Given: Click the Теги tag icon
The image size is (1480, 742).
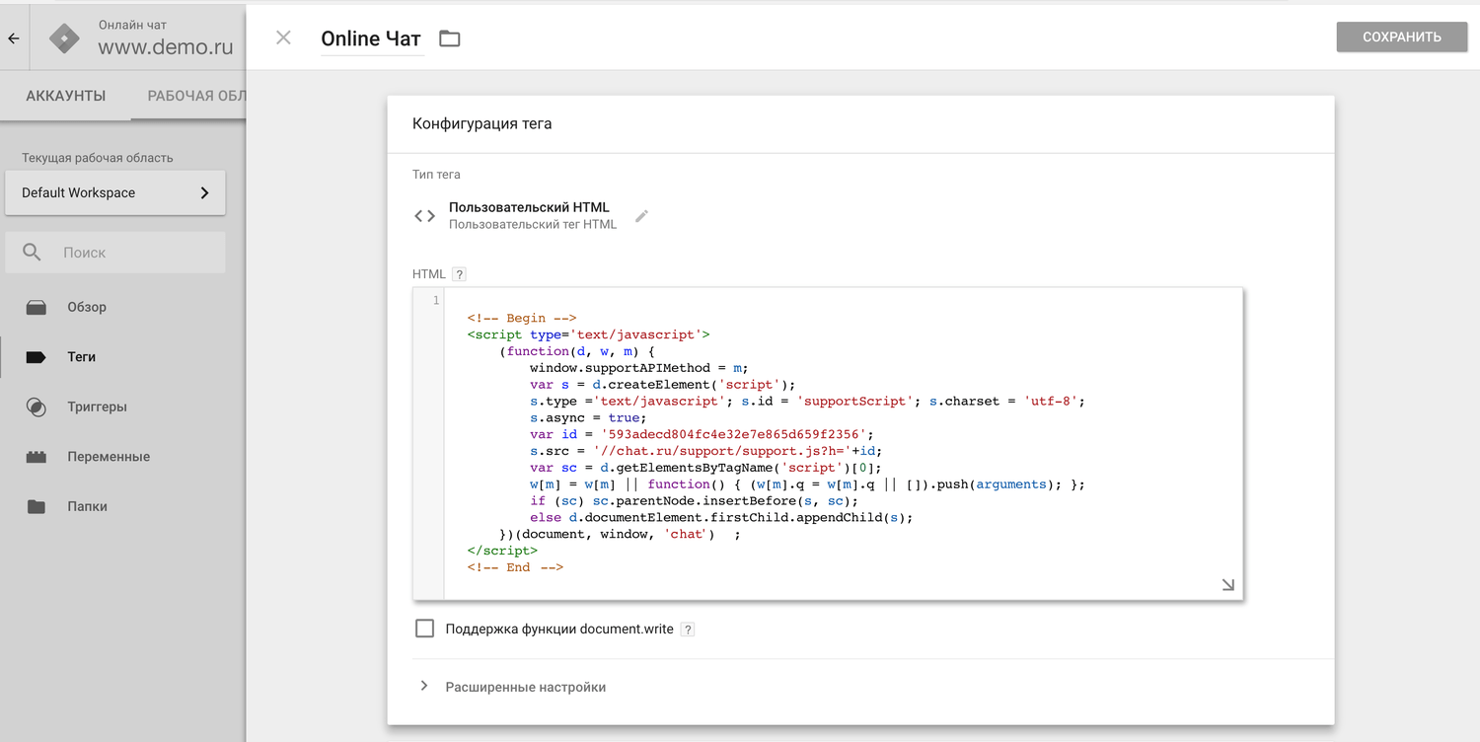Looking at the screenshot, I should (37, 357).
